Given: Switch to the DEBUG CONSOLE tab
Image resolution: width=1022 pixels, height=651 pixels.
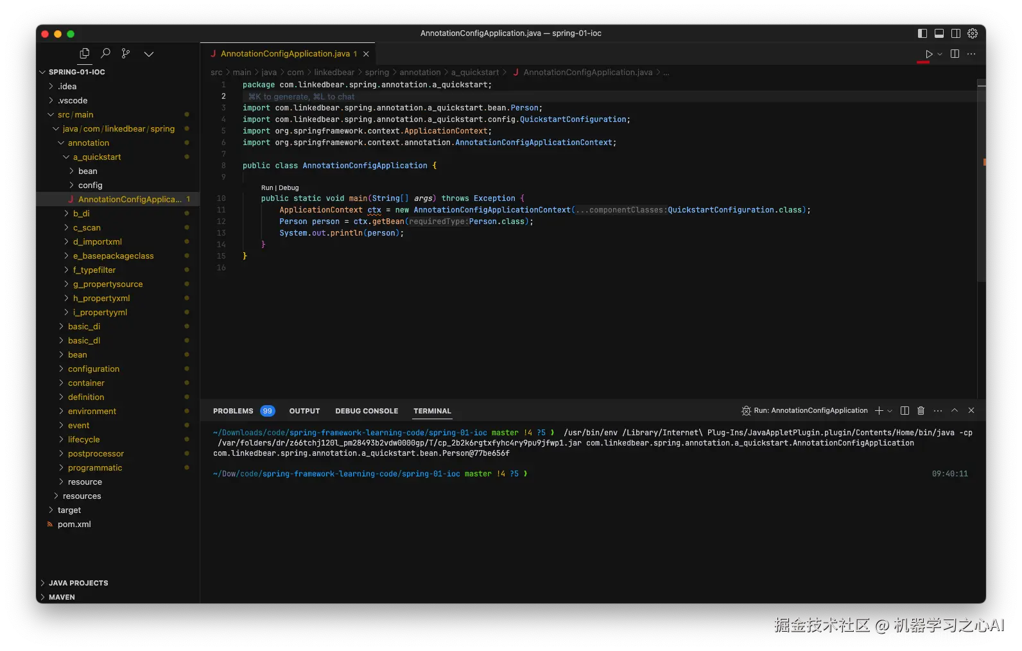Looking at the screenshot, I should click(x=367, y=411).
